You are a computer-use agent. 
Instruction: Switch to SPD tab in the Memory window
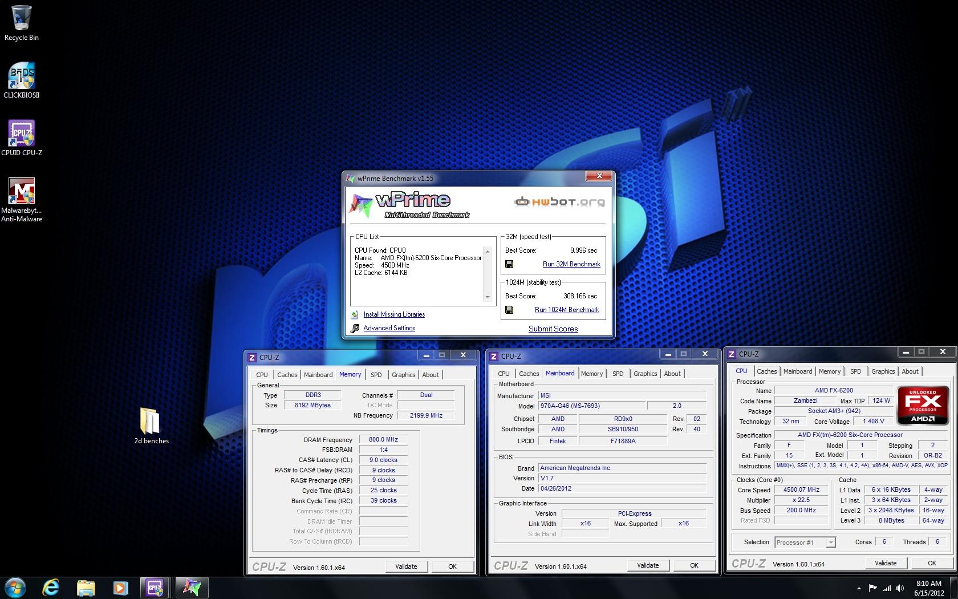376,375
